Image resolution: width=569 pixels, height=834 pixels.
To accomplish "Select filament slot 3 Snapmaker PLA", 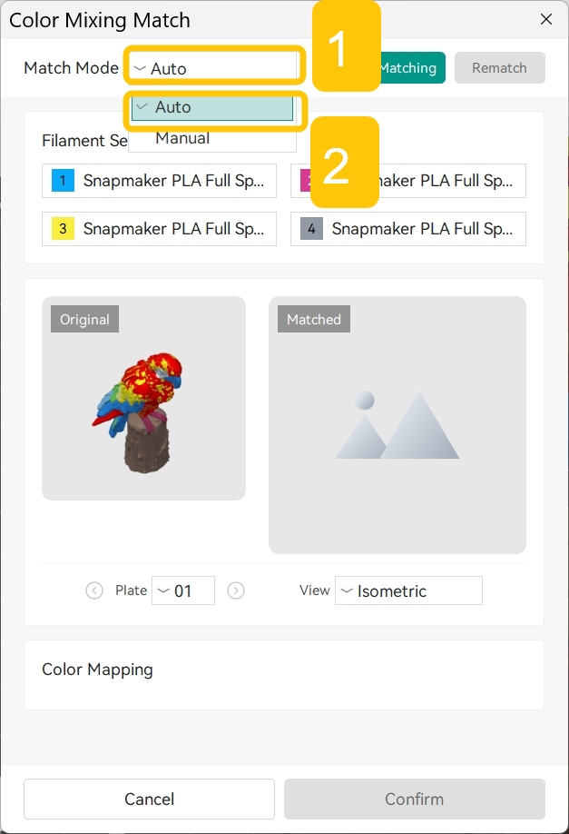I will click(160, 229).
